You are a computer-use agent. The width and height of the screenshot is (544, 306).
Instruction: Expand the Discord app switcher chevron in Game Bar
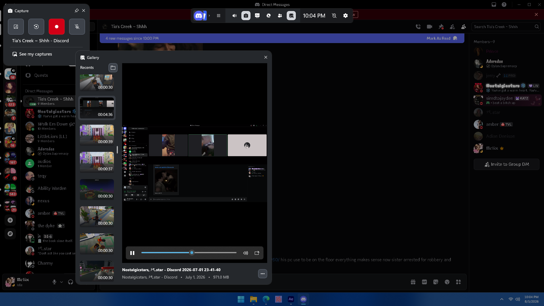pos(209,16)
